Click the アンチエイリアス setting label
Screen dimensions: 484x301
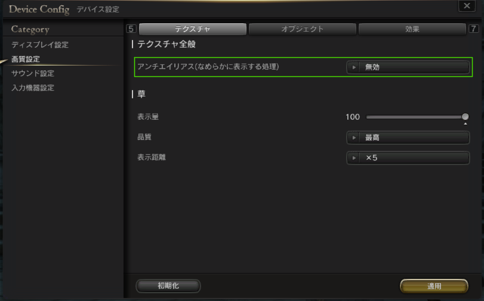[208, 67]
